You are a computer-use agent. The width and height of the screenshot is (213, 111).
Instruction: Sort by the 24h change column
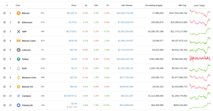tap(96, 5)
